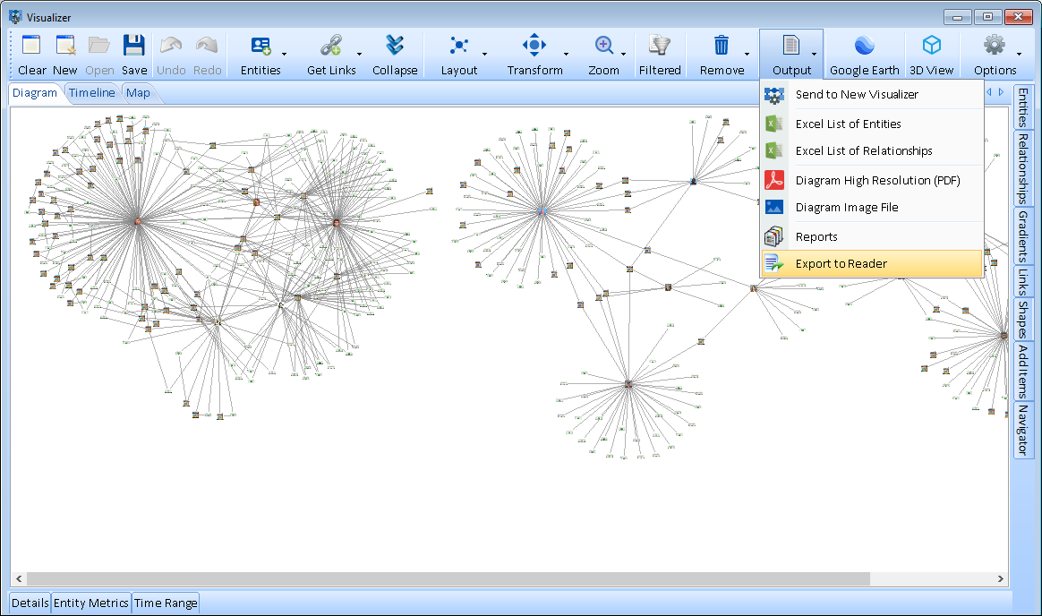Screen dimensions: 1042x616
Task: Click the horizontal scrollbar thumb
Action: (448, 578)
